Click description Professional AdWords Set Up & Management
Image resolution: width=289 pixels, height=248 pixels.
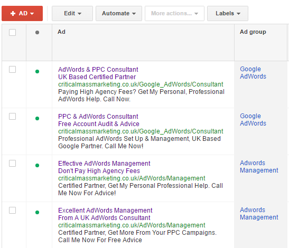click(x=124, y=139)
